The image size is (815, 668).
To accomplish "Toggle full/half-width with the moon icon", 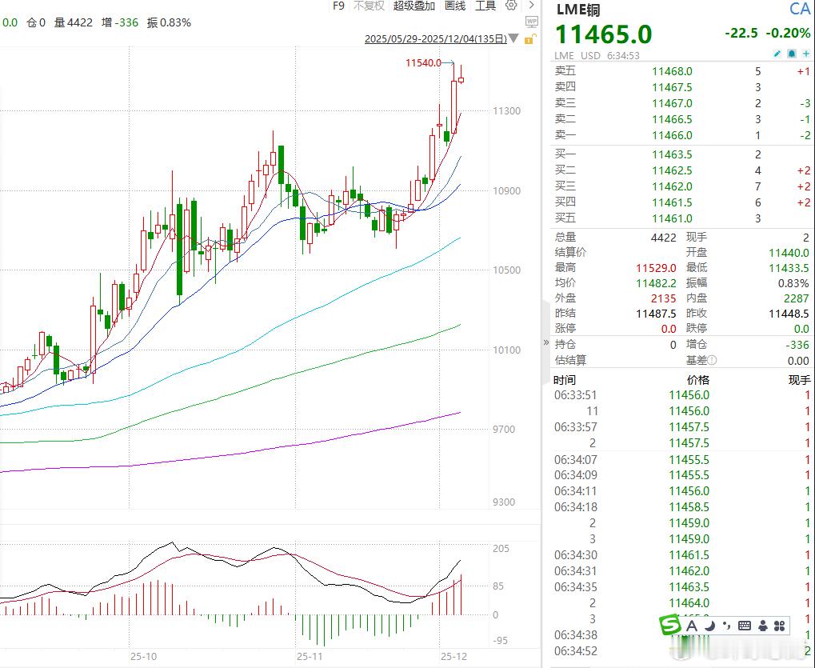I will click(709, 625).
